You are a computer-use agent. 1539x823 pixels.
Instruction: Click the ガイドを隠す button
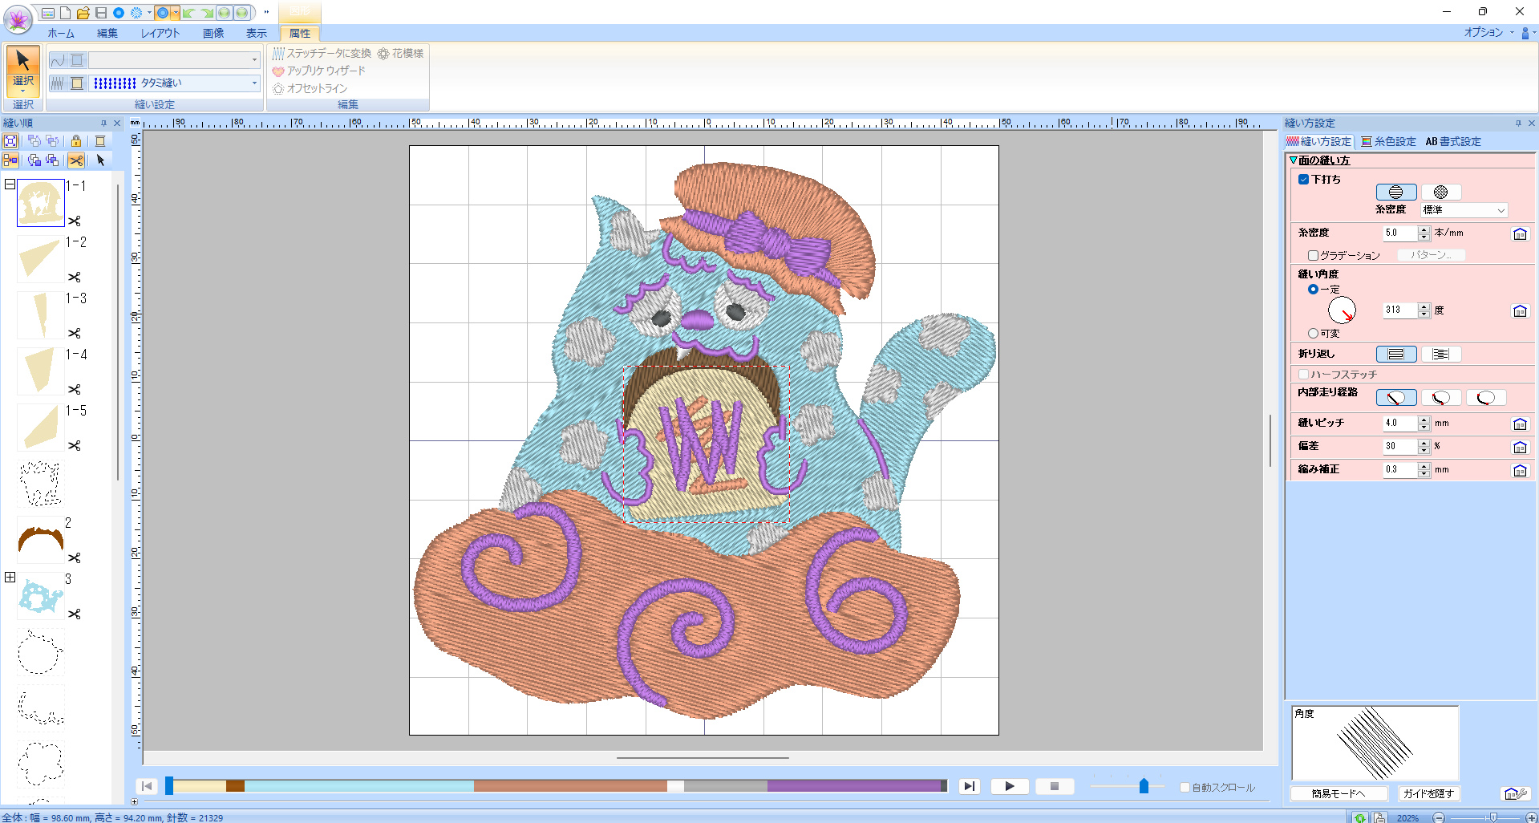(1428, 793)
